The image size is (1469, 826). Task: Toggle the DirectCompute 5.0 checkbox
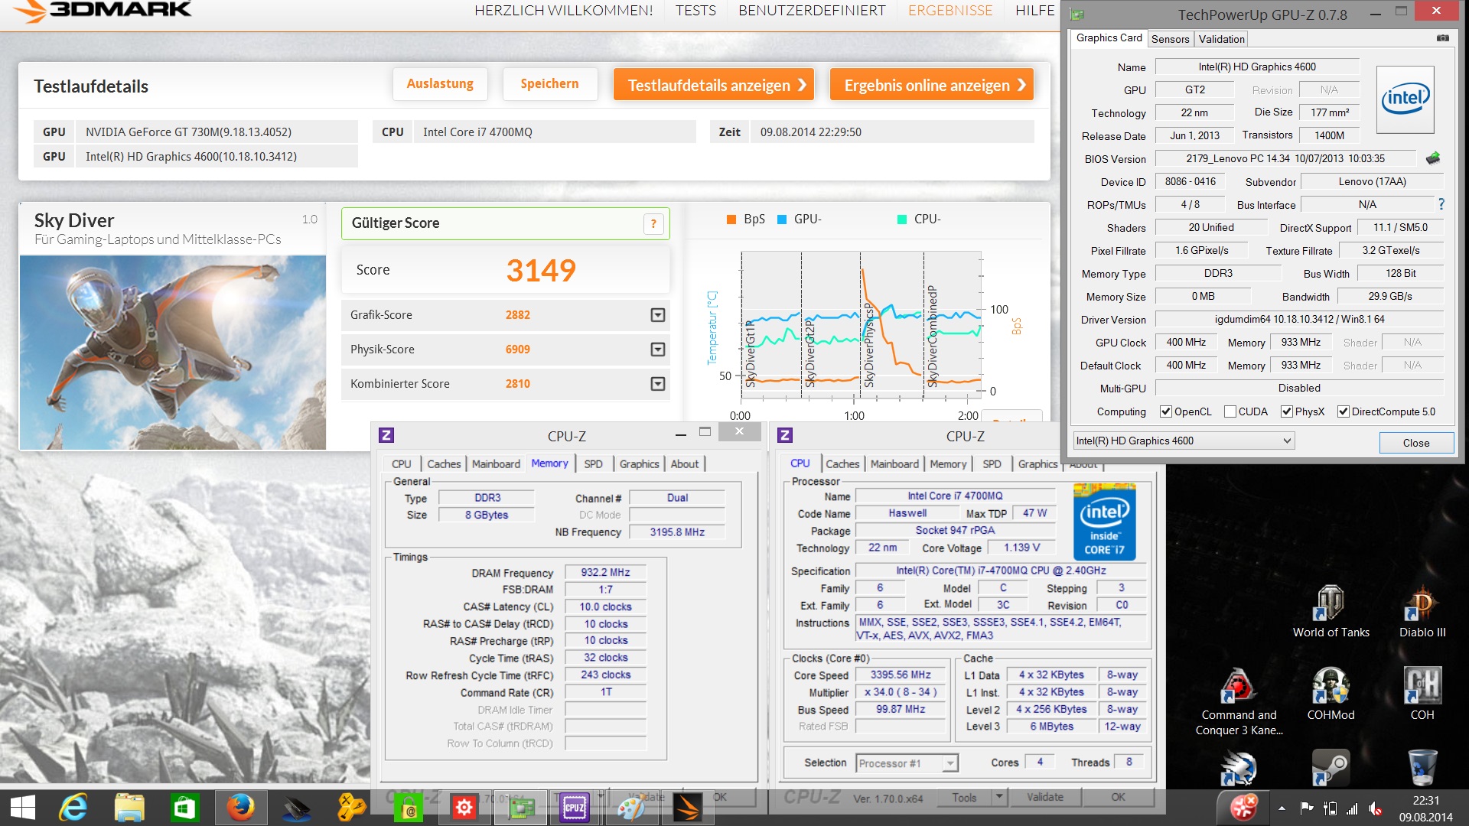point(1343,411)
